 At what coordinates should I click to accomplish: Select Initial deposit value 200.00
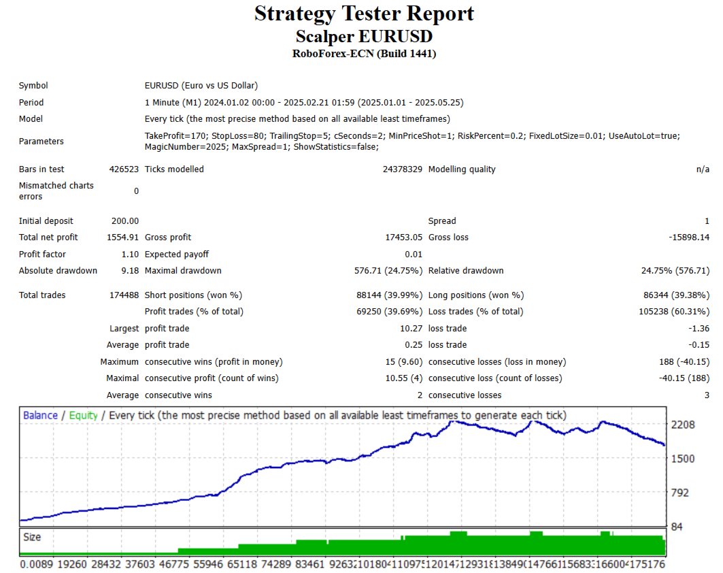pyautogui.click(x=124, y=221)
